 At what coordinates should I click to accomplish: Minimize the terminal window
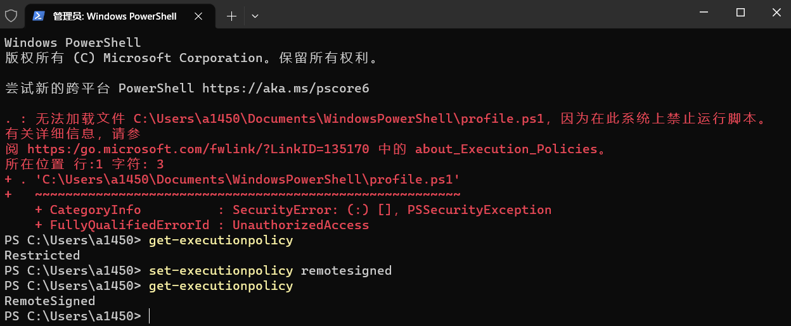point(702,13)
